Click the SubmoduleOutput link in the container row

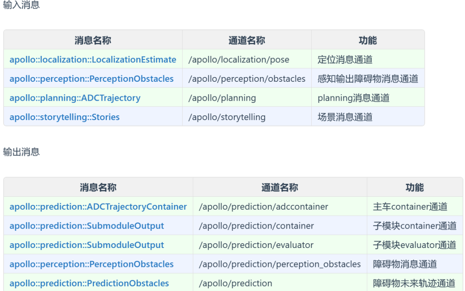point(87,226)
